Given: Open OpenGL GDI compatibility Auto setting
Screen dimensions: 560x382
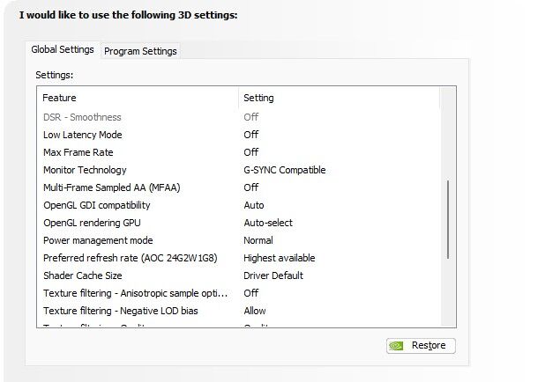Looking at the screenshot, I should 254,205.
